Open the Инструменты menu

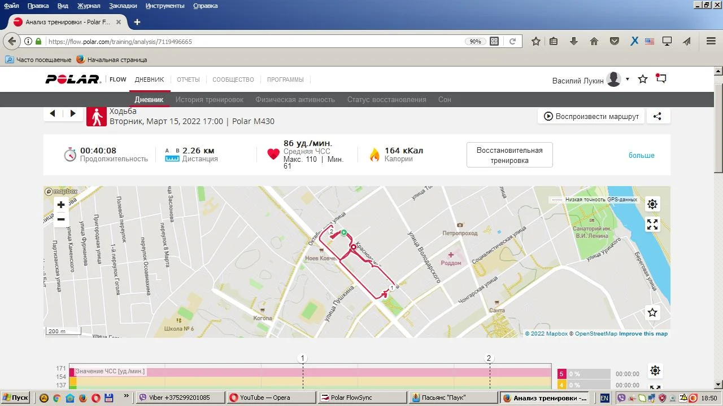(165, 6)
